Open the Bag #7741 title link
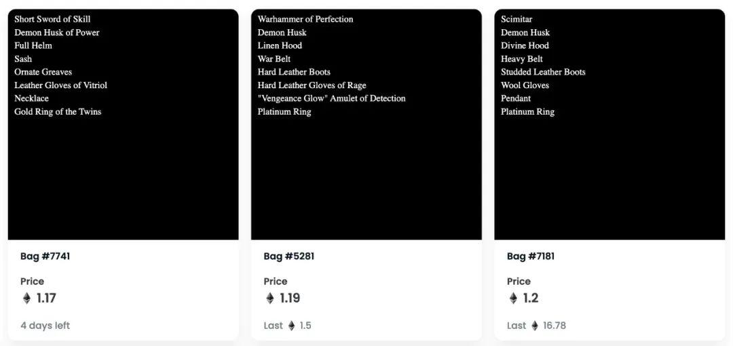 coord(45,256)
